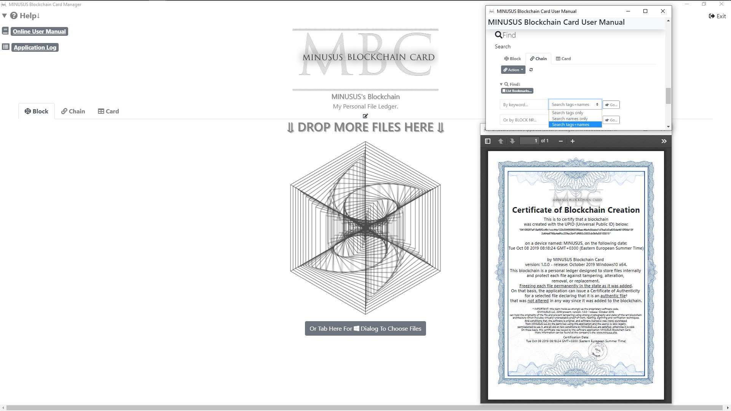Click the main window horizontal scrollbar

(365, 408)
